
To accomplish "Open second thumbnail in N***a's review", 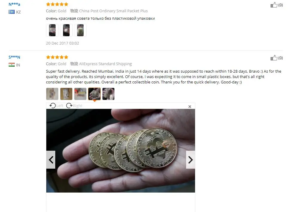I will point(66,30).
